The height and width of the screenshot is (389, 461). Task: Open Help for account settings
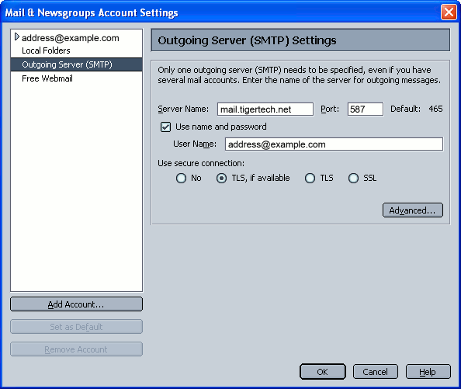click(428, 372)
